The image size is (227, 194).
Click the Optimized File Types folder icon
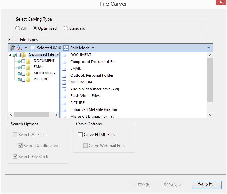pyautogui.click(x=23, y=55)
